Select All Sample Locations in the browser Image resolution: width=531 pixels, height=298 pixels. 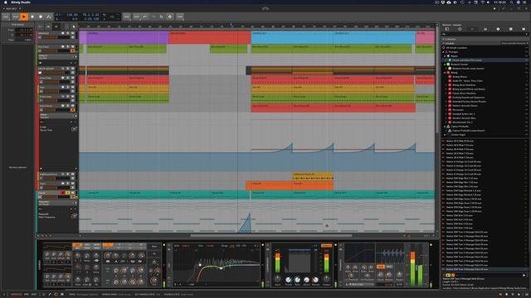click(x=456, y=48)
